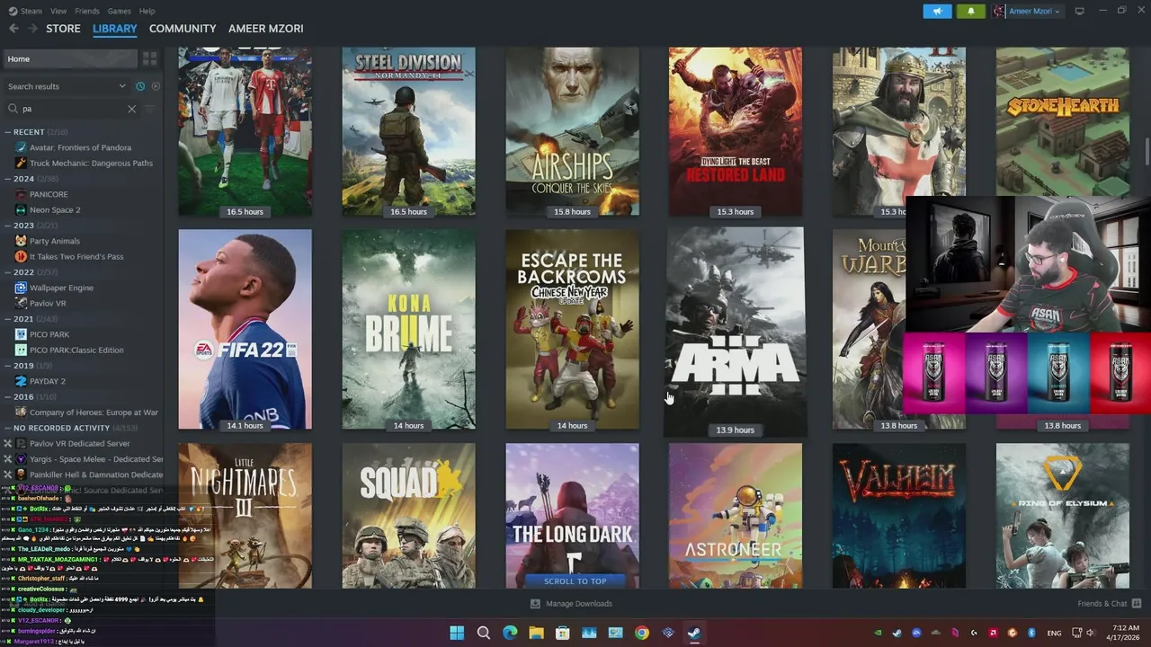Switch to the STORE tab
This screenshot has width=1151, height=647.
(x=63, y=29)
